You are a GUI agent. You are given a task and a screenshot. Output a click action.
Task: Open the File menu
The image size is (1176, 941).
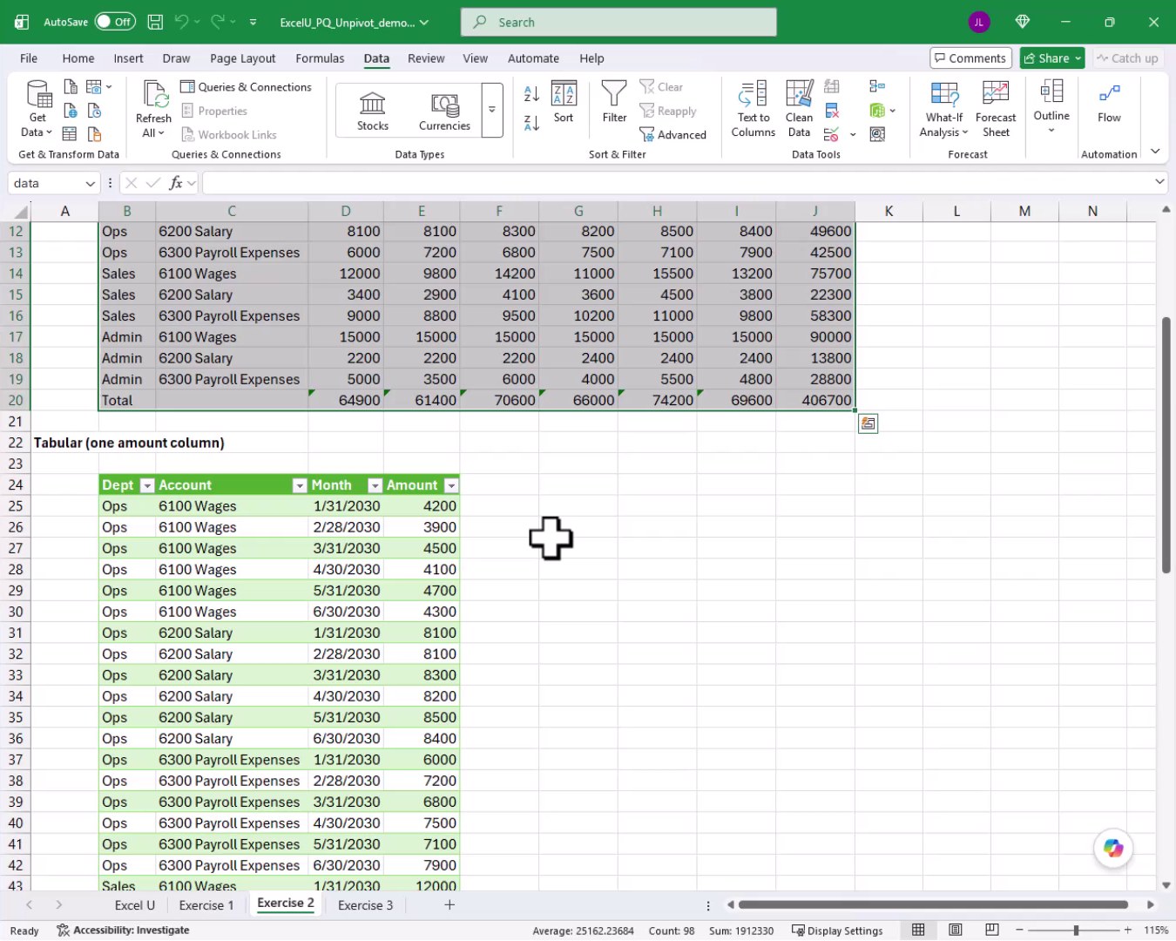pos(29,58)
